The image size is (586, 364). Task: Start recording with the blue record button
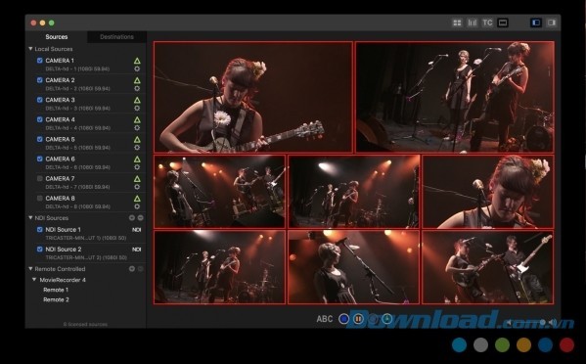(343, 319)
